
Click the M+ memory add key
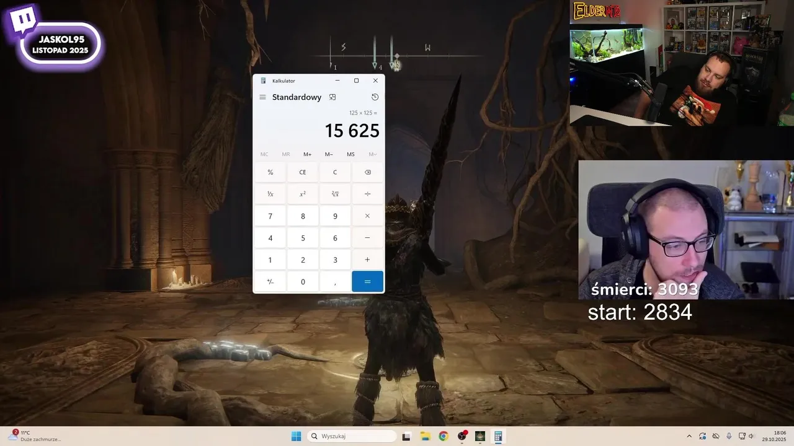click(308, 154)
